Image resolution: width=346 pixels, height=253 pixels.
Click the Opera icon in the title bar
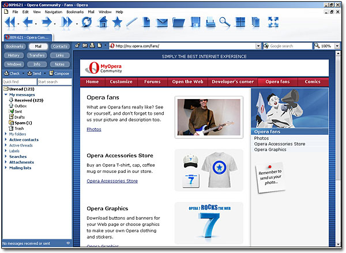pyautogui.click(x=5, y=5)
